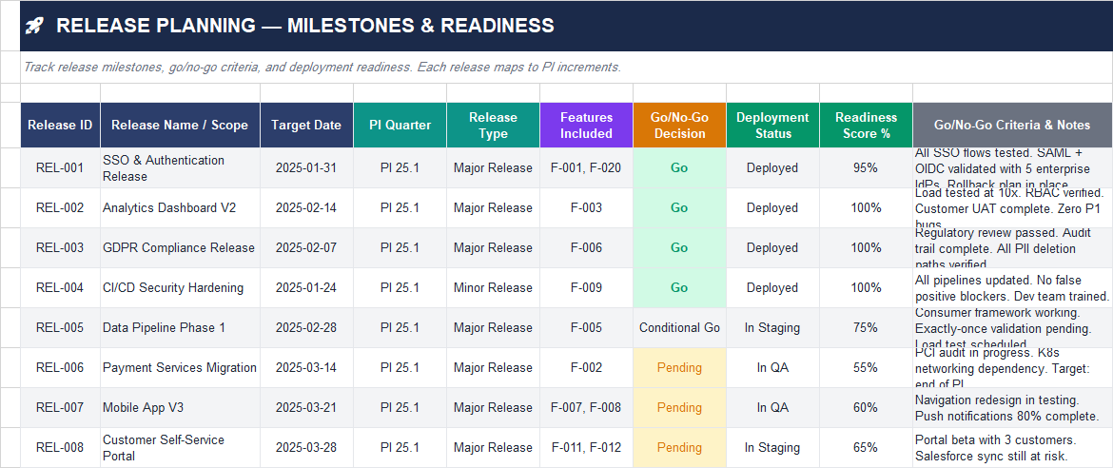
Task: Select the 'Pending' decision for REL-008
Action: (679, 447)
